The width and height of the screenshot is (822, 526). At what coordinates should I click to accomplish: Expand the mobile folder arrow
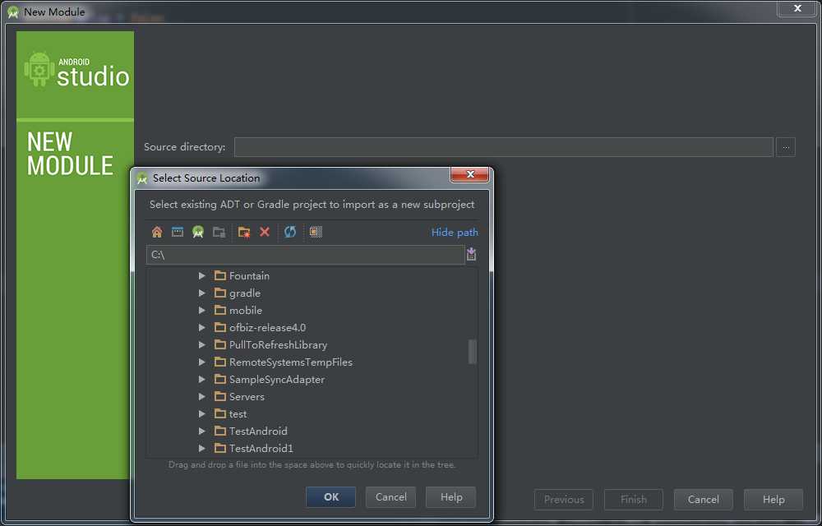202,310
